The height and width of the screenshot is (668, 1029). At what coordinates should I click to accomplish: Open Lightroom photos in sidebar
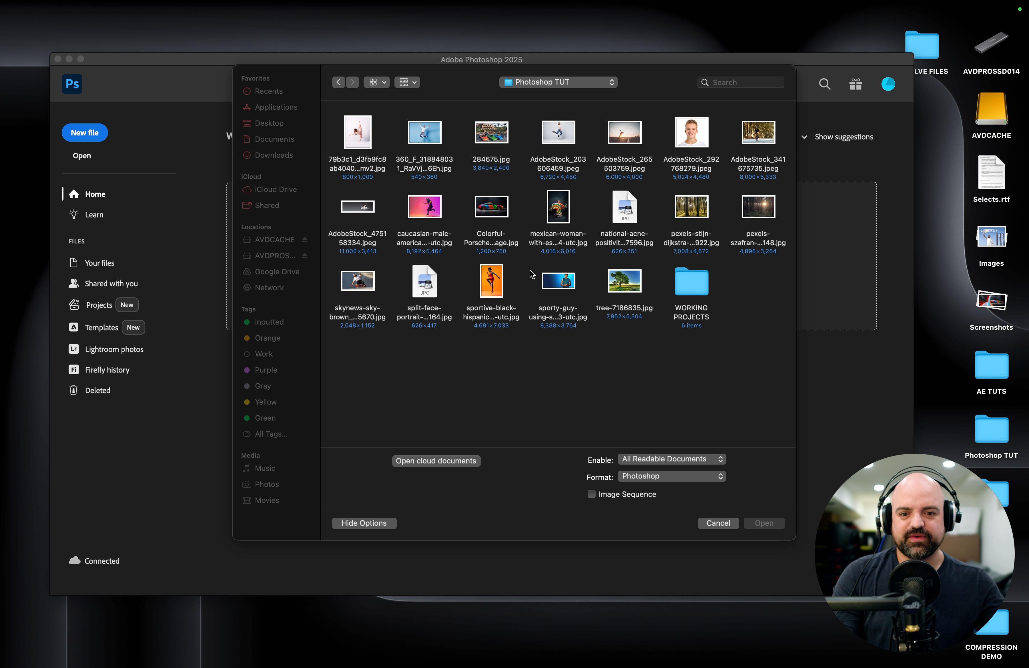(x=114, y=349)
